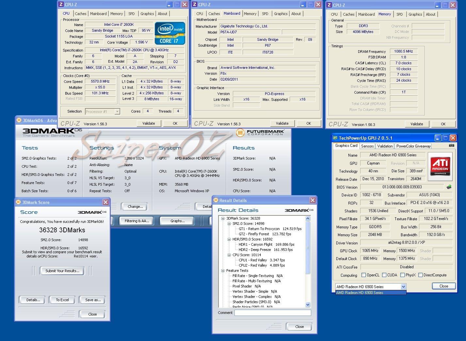466x341 pixels.
Task: Click Validate in the first CPU-Z window
Action: 149,123
